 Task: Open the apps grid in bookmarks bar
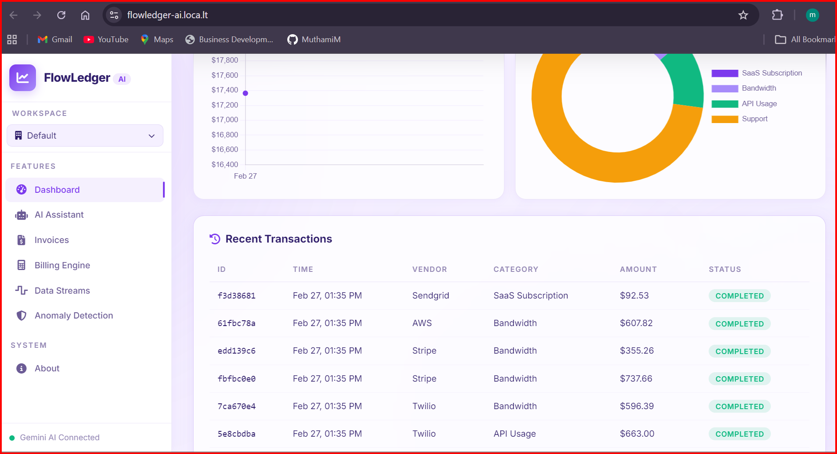pyautogui.click(x=12, y=40)
